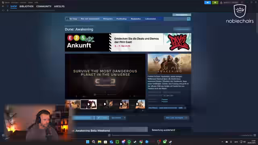Click the Dune: Awakening page title
This screenshot has width=258, height=145.
(x=79, y=29)
